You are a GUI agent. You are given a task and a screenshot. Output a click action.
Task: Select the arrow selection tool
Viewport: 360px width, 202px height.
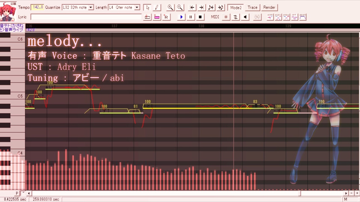[x=147, y=7]
